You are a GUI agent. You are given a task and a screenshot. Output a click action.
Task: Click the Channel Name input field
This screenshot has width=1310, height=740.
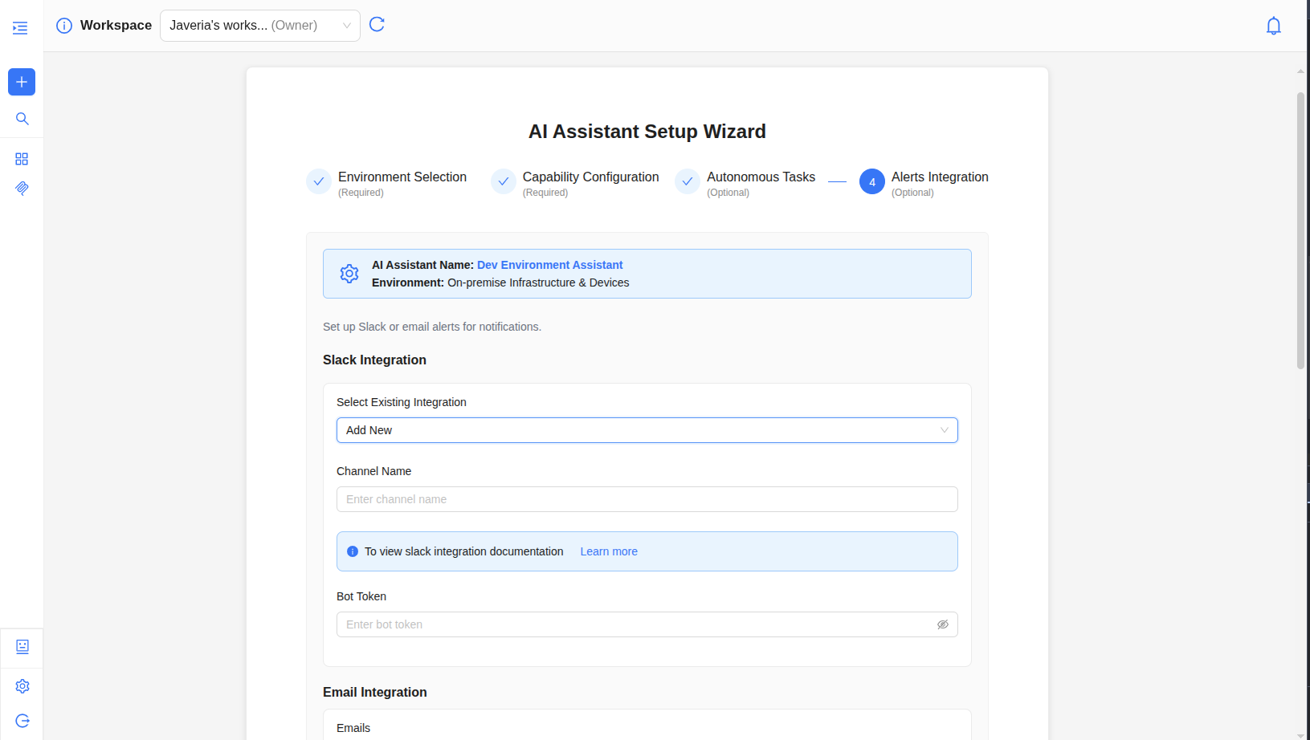(x=647, y=499)
